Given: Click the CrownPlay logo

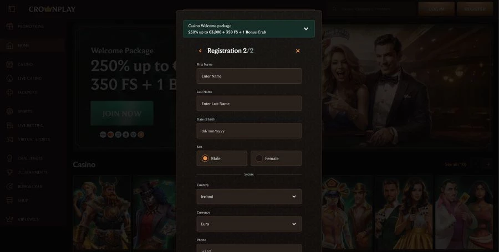Looking at the screenshot, I should 52,9.
